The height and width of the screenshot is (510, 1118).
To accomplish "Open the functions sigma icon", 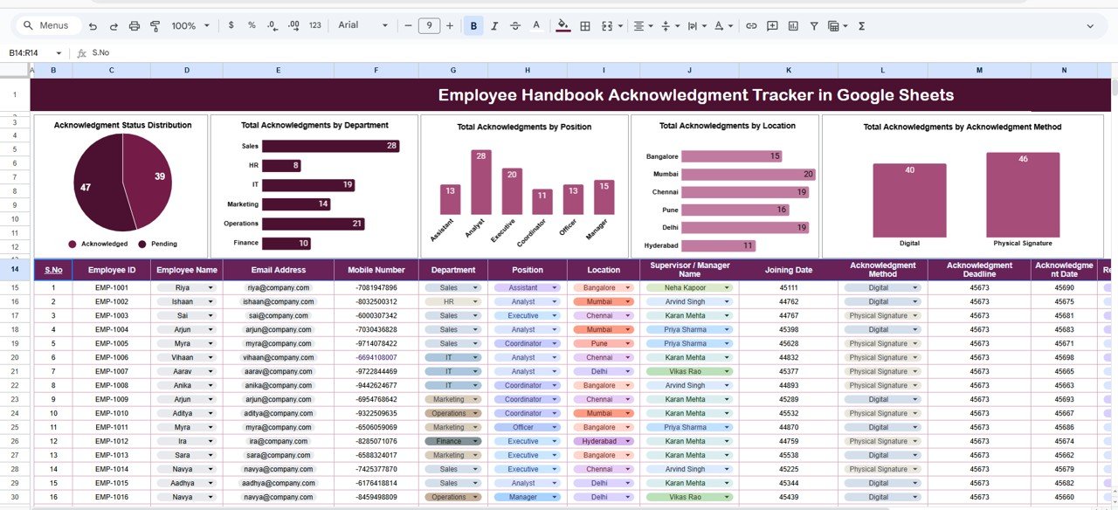I will click(861, 26).
